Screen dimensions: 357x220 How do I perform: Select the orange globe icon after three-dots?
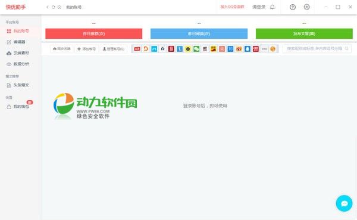[273, 49]
